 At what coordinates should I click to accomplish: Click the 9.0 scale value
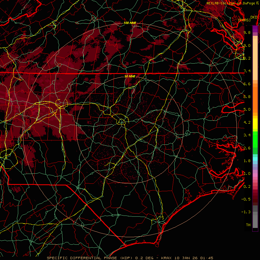click(x=247, y=45)
